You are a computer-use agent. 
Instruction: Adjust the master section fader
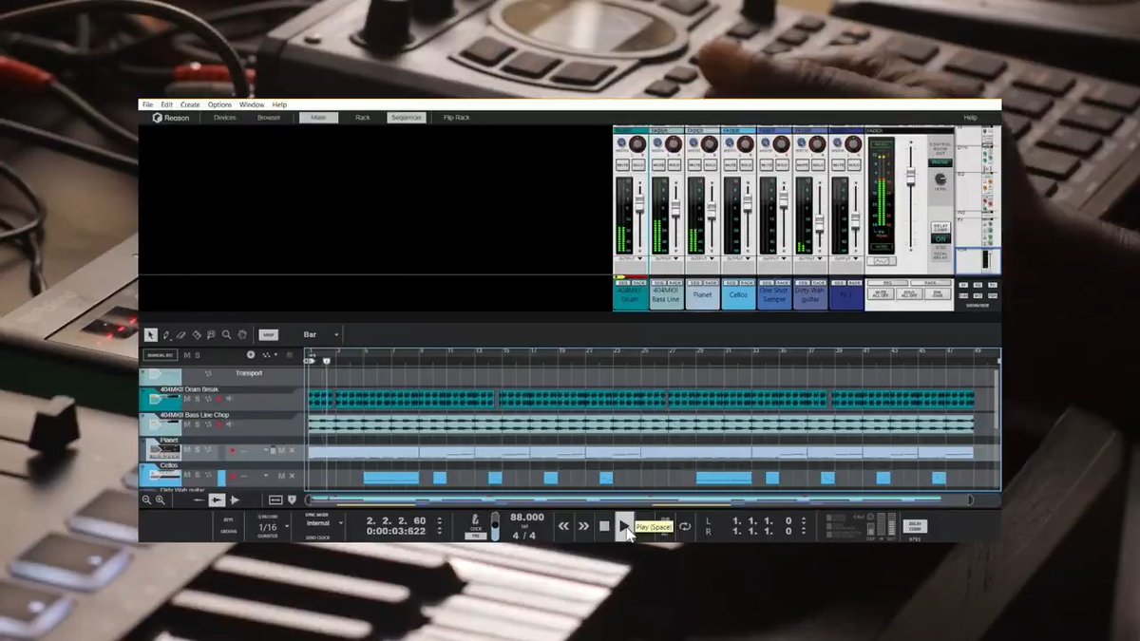coord(910,179)
